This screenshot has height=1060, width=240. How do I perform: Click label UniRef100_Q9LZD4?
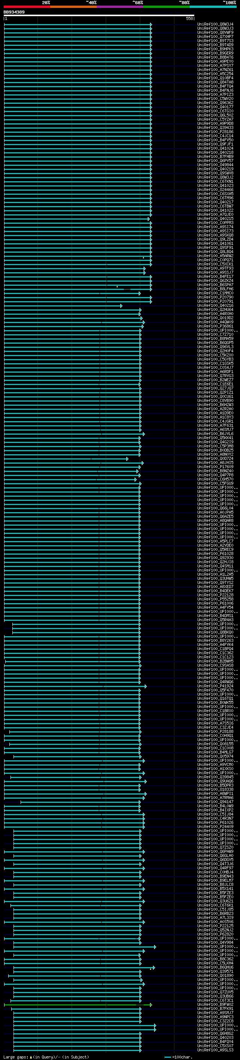coord(215,240)
